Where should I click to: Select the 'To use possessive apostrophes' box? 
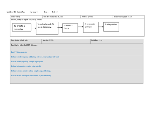pos(91,27)
